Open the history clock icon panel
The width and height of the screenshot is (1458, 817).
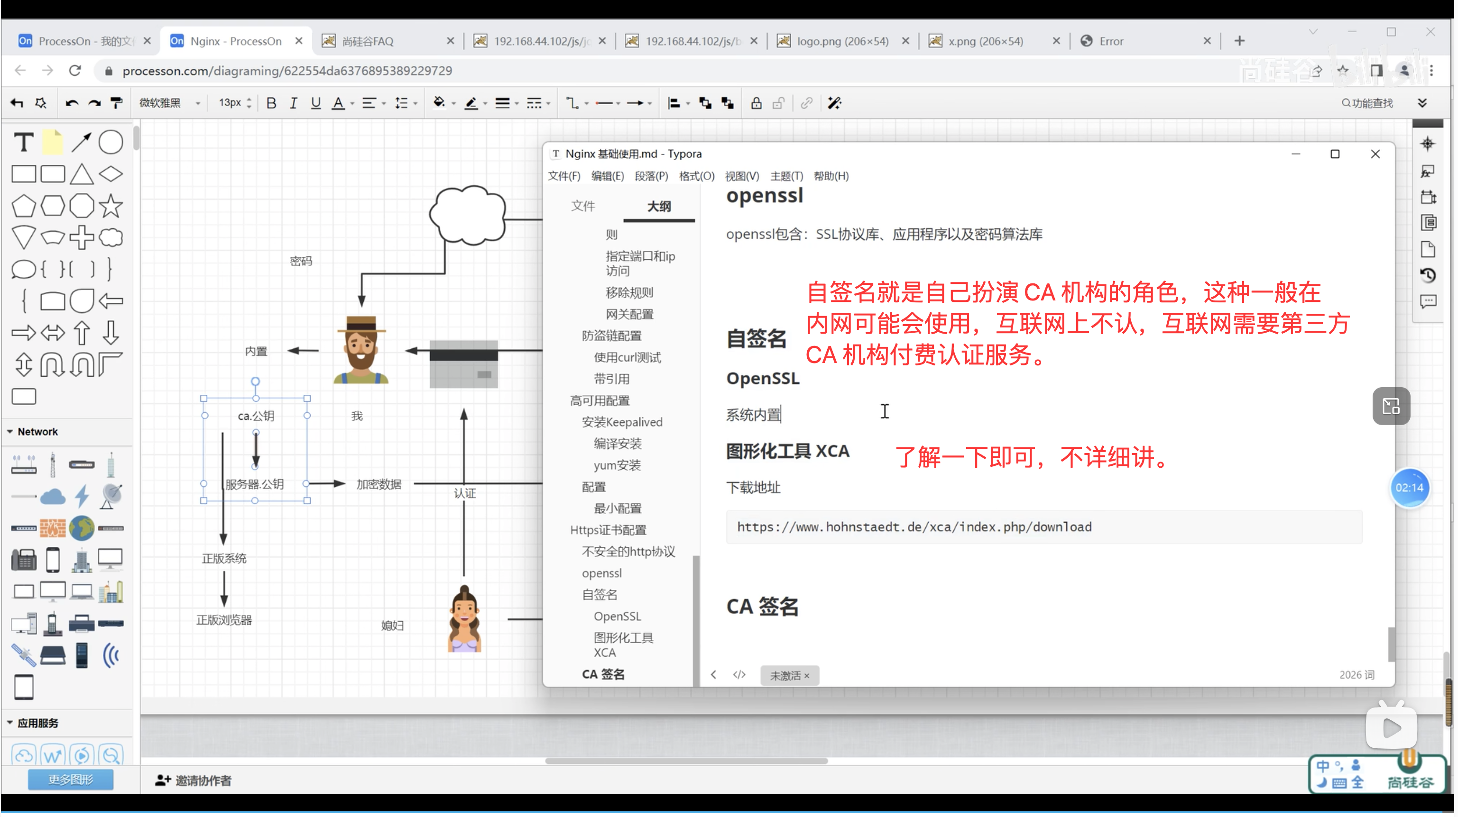point(1428,275)
